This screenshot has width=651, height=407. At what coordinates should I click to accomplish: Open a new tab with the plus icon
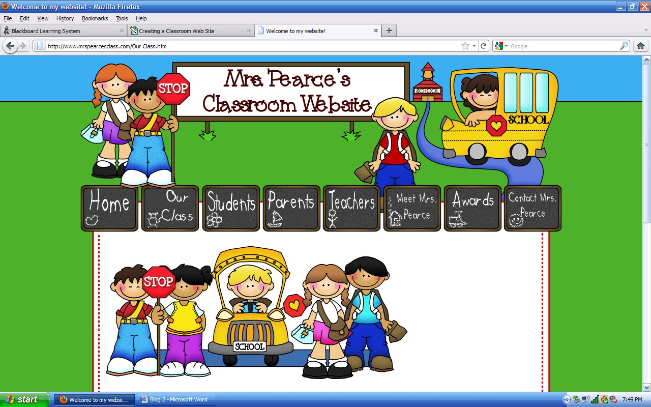[x=389, y=30]
